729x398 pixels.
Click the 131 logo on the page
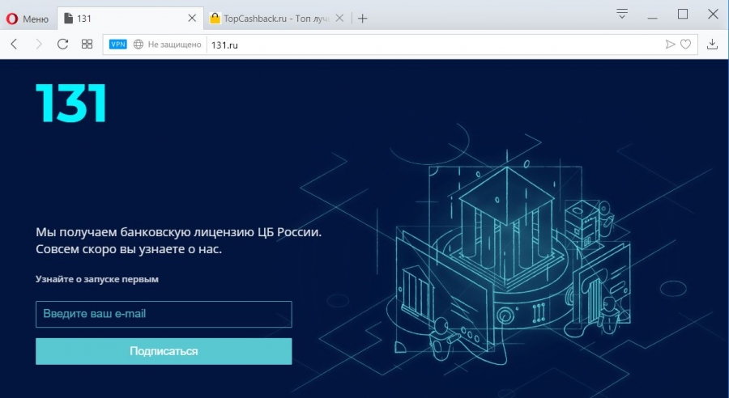pos(71,103)
